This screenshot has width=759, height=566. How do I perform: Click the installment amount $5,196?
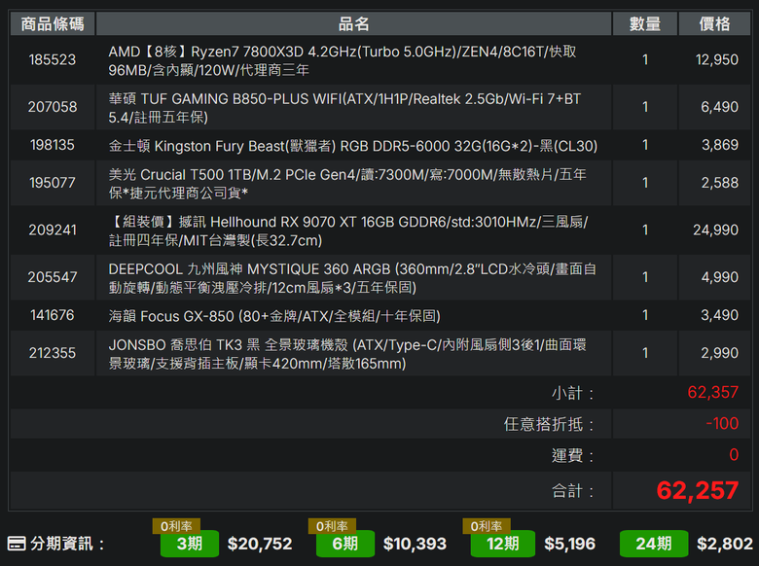tap(569, 544)
